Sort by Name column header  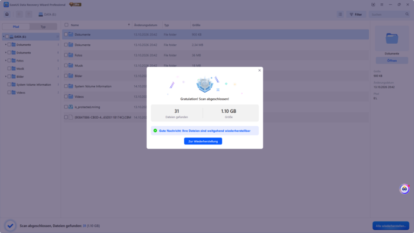[75, 25]
